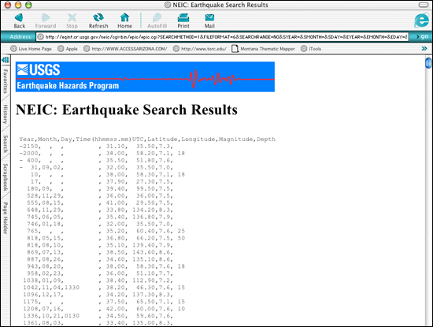Screen dimensions: 433x327
Task: Click the page icon in the address bar
Action: coord(41,37)
